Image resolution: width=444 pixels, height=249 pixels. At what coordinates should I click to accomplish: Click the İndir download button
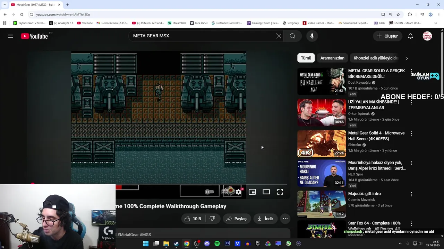[265, 219]
